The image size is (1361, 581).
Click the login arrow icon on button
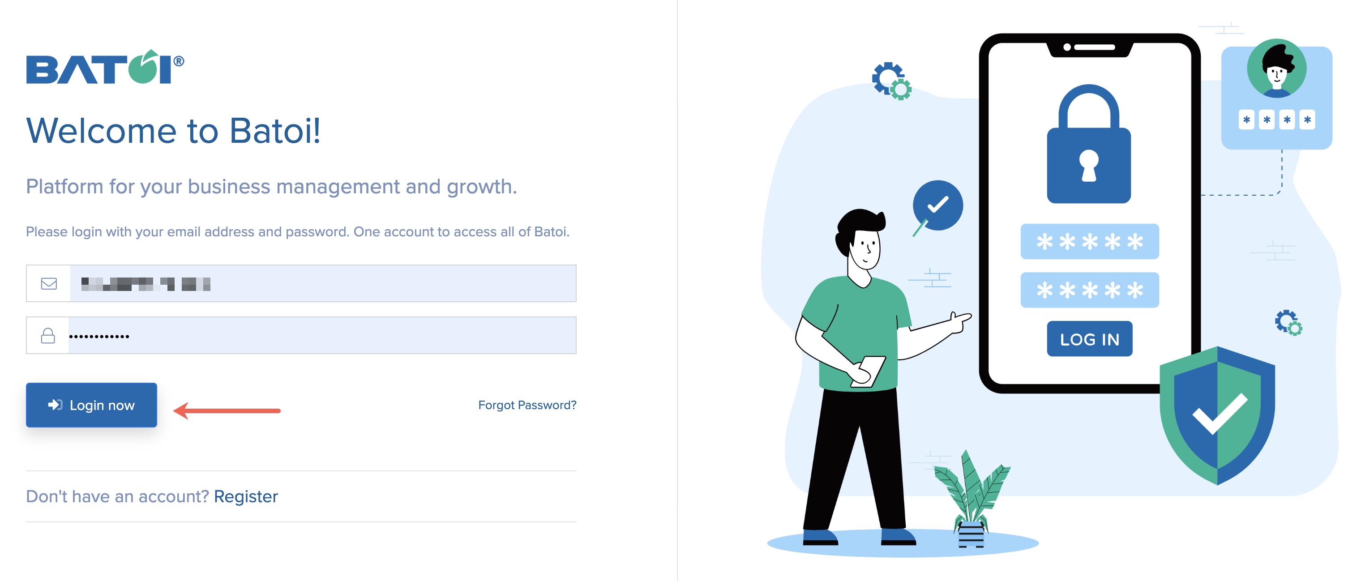[x=54, y=405]
